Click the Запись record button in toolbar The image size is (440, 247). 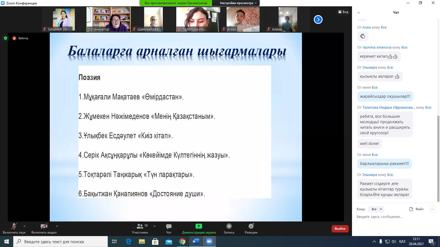pyautogui.click(x=229, y=229)
